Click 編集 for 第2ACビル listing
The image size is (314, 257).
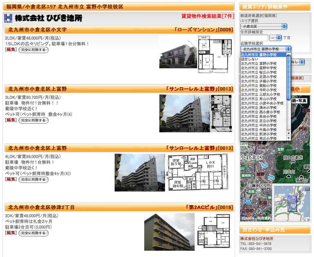(11, 233)
